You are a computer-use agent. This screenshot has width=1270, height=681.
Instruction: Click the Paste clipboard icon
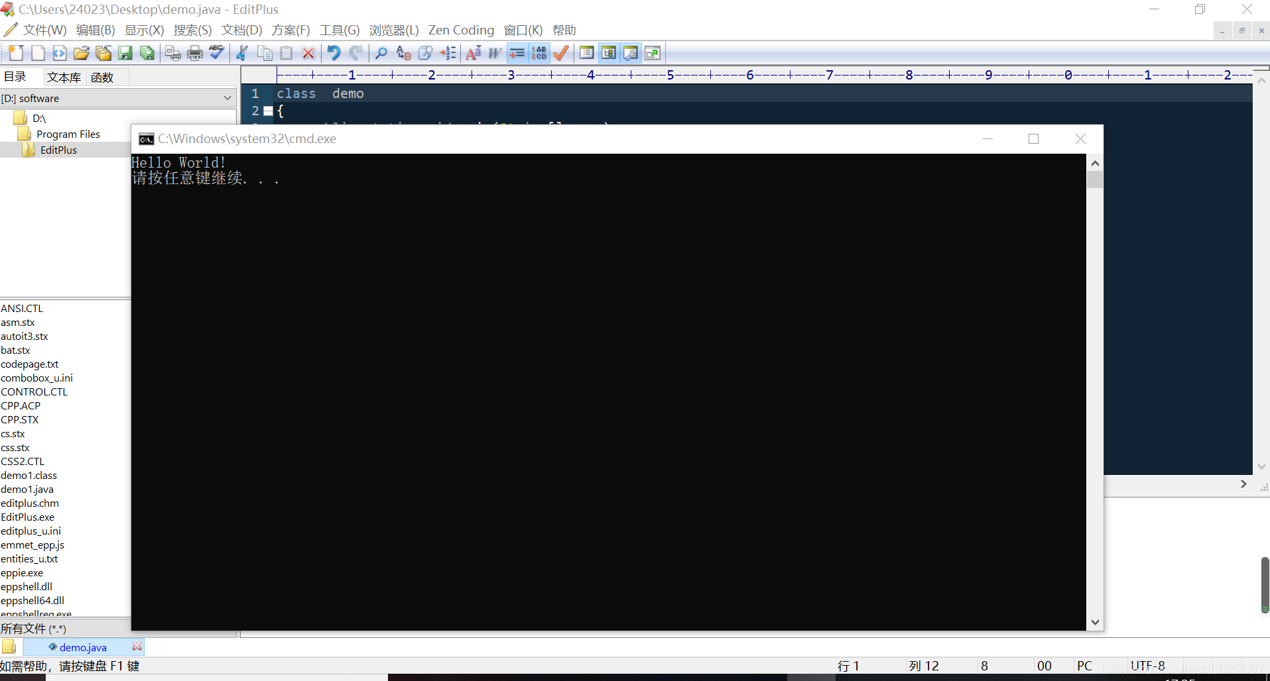[286, 53]
